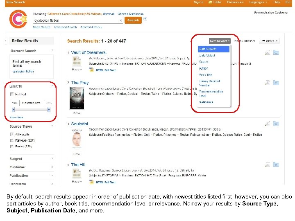The image size is (295, 221).
Task: Switch to Basic Search
Action: pos(41,27)
